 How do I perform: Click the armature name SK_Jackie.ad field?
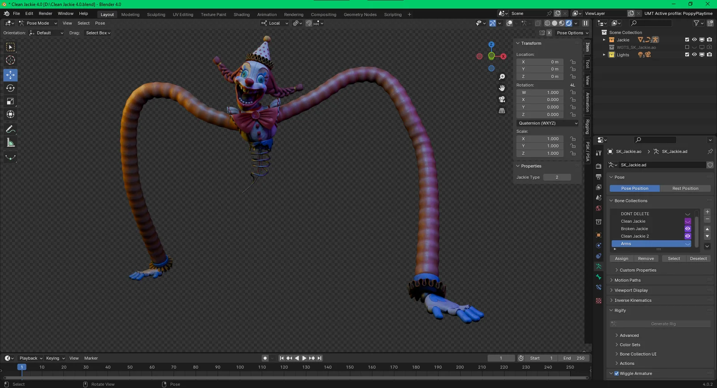(662, 165)
